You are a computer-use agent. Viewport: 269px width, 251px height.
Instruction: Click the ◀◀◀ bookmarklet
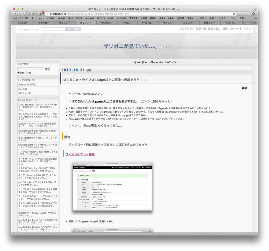pos(162,18)
